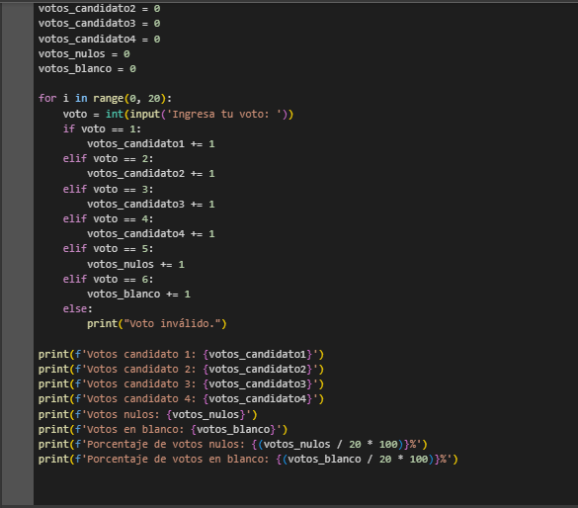The width and height of the screenshot is (578, 508).
Task: Click the 'votos_nulos += 1' statement
Action: pos(135,265)
